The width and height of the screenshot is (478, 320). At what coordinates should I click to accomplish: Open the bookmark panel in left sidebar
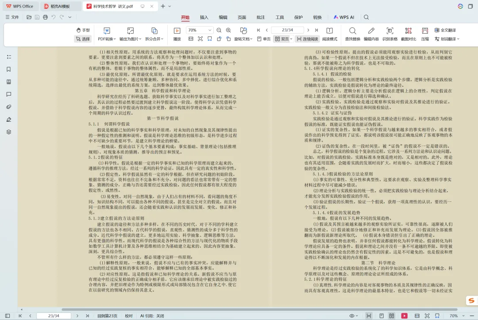(x=9, y=69)
